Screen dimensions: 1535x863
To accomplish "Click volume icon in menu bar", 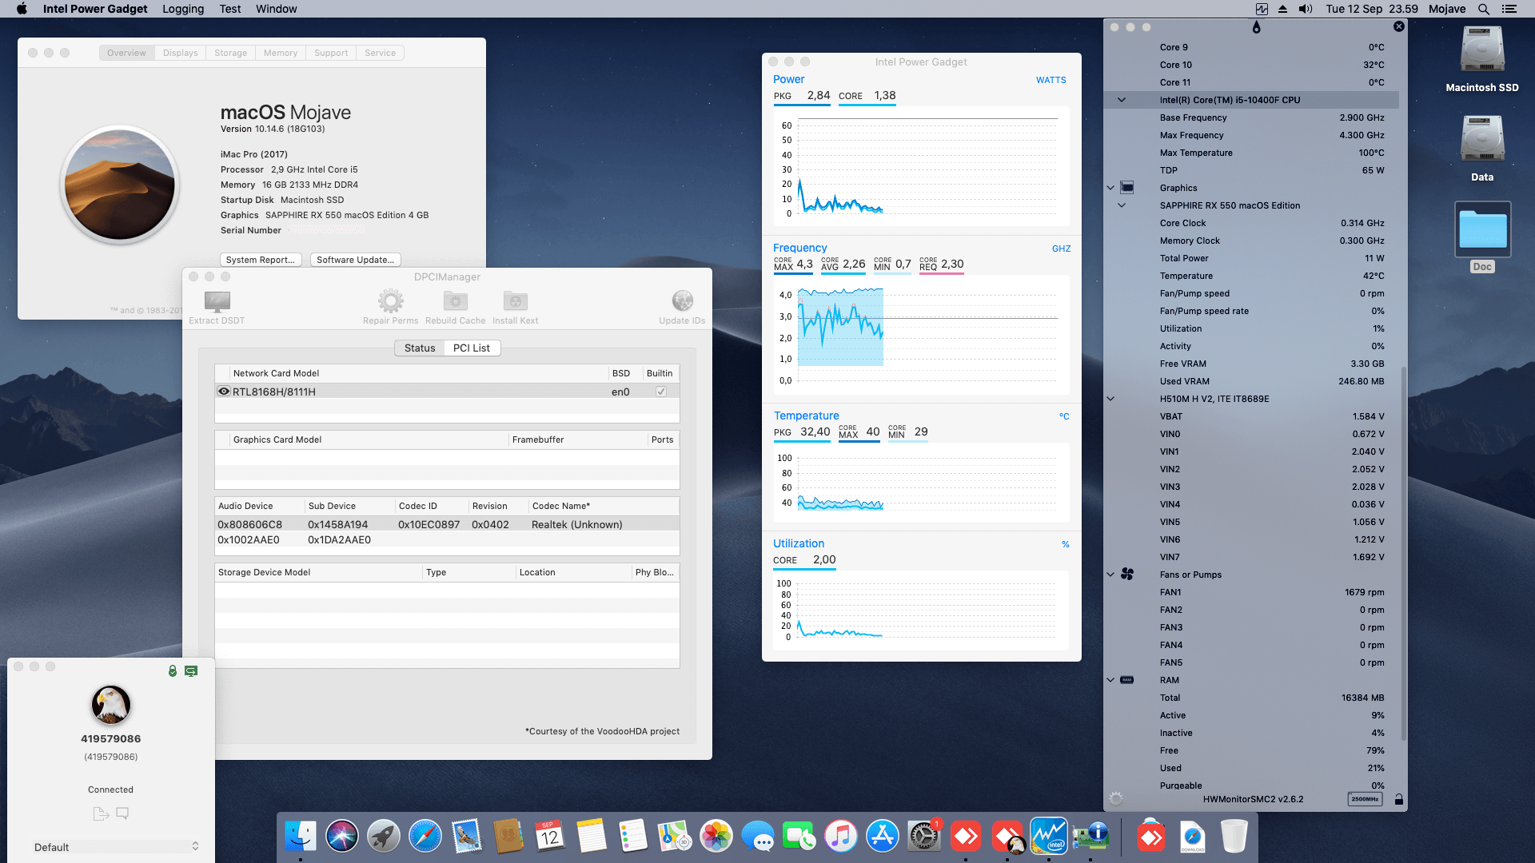I will point(1306,9).
